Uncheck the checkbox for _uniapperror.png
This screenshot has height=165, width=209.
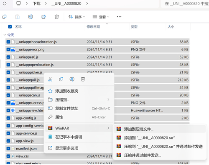click(8, 49)
